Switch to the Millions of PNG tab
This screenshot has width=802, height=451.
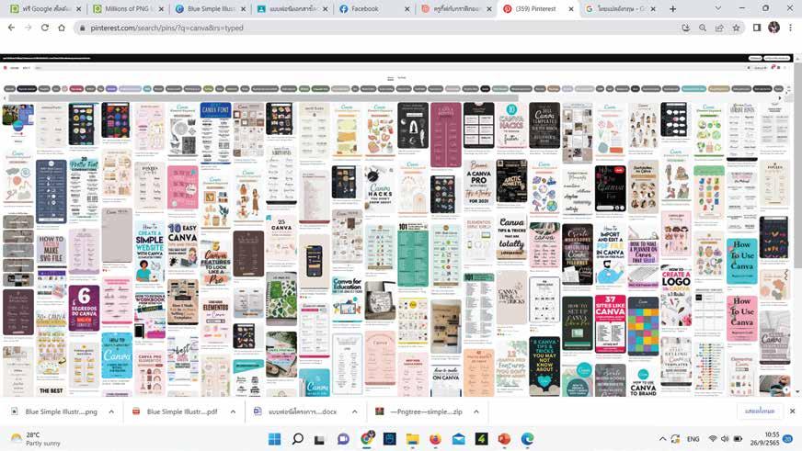coord(129,9)
